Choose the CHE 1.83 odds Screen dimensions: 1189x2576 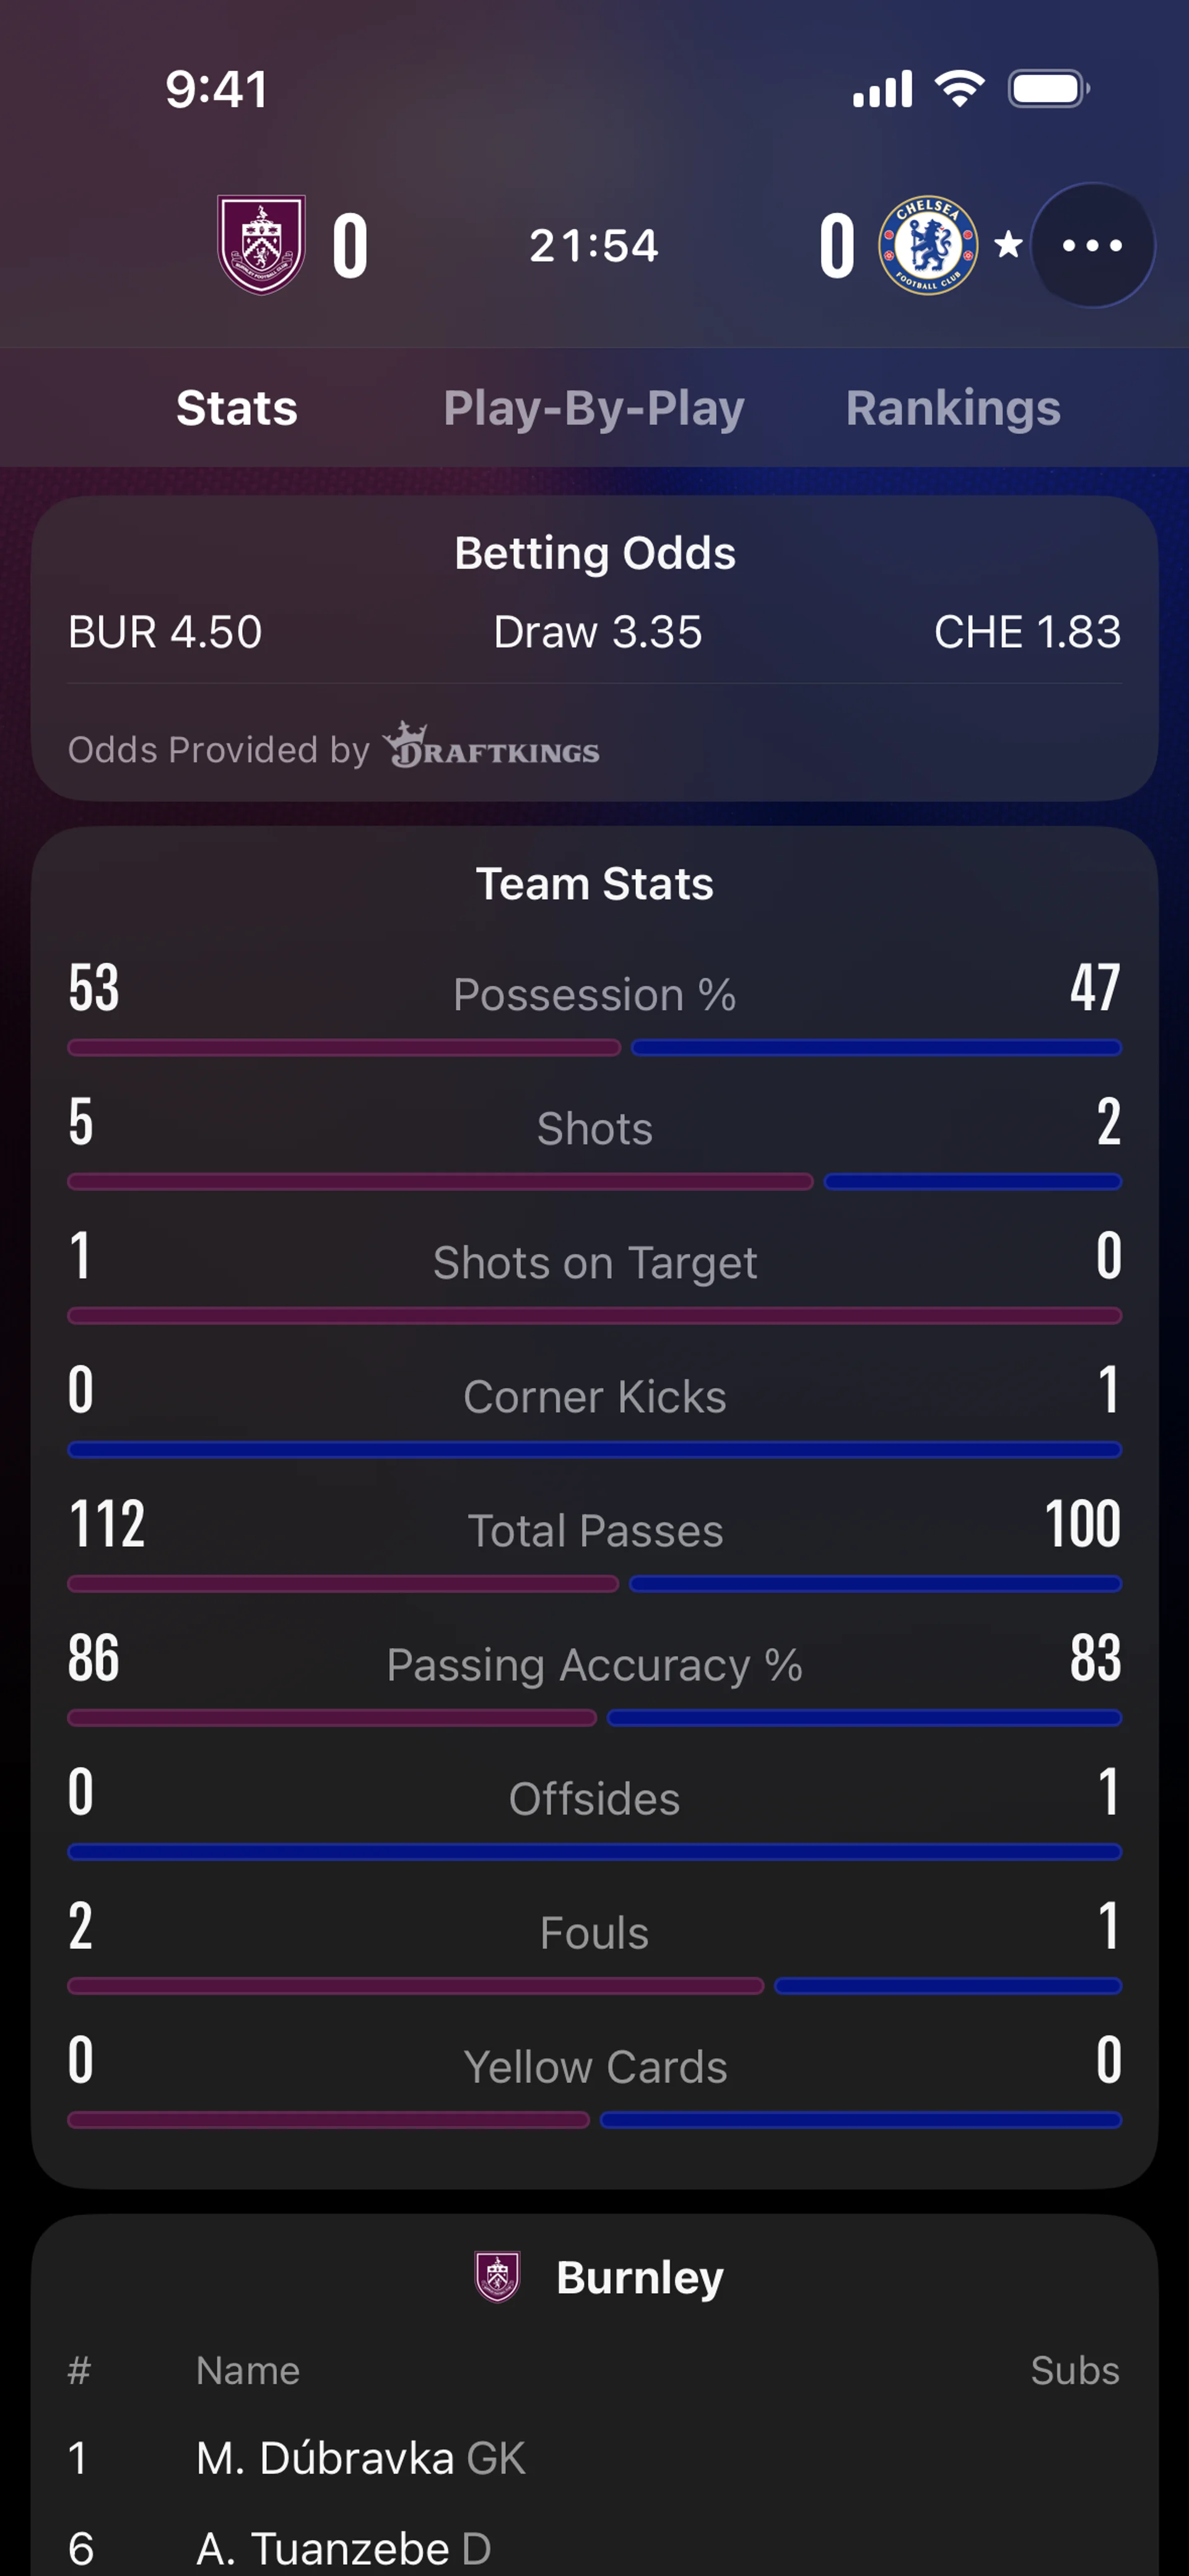tap(1028, 632)
